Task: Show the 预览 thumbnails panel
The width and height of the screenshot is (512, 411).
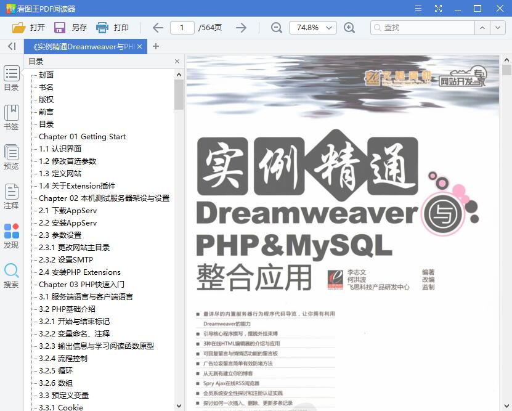Action: (12, 157)
